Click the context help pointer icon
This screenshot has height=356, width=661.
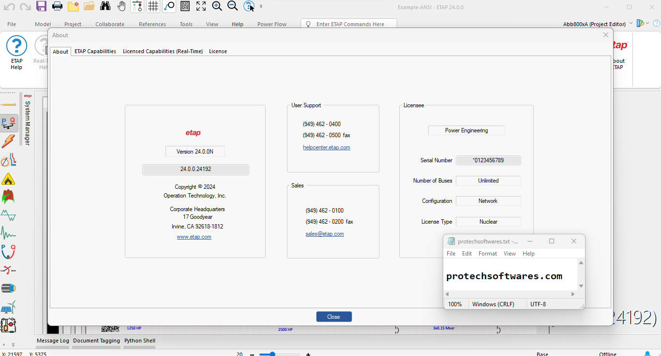(249, 6)
